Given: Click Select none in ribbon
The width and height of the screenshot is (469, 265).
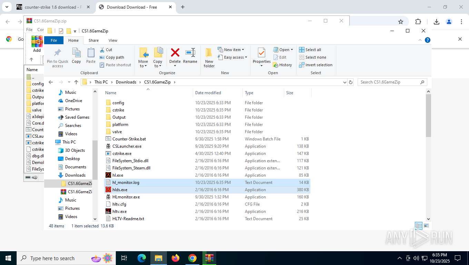Looking at the screenshot, I should (x=312, y=57).
